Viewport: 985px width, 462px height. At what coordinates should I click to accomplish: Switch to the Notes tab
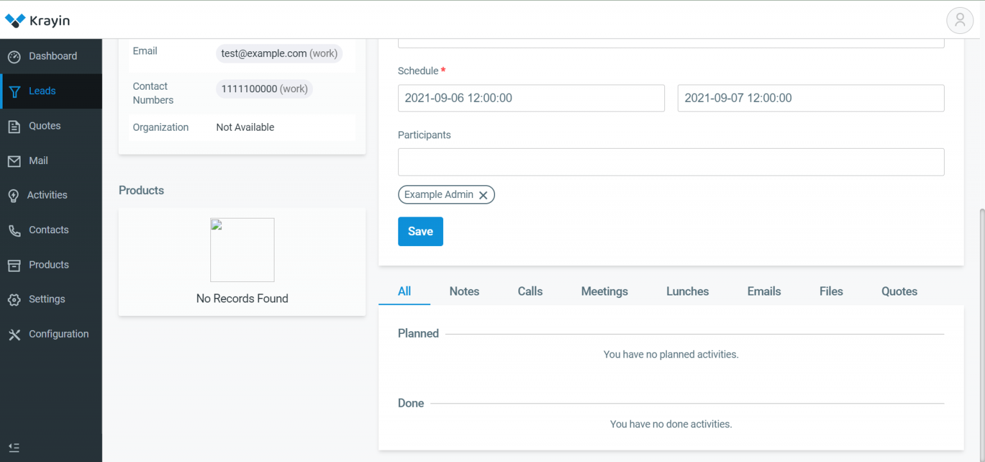pyautogui.click(x=464, y=292)
